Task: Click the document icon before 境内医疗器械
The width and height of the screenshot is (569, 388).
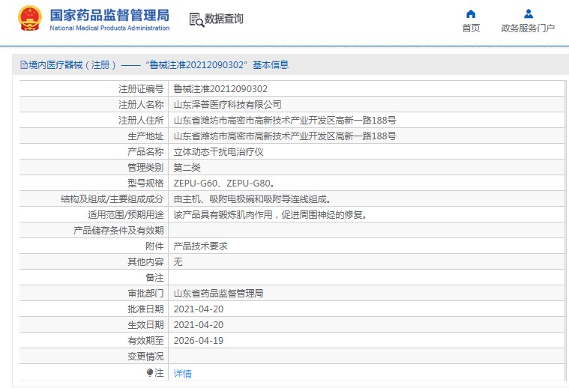Action: (23, 65)
